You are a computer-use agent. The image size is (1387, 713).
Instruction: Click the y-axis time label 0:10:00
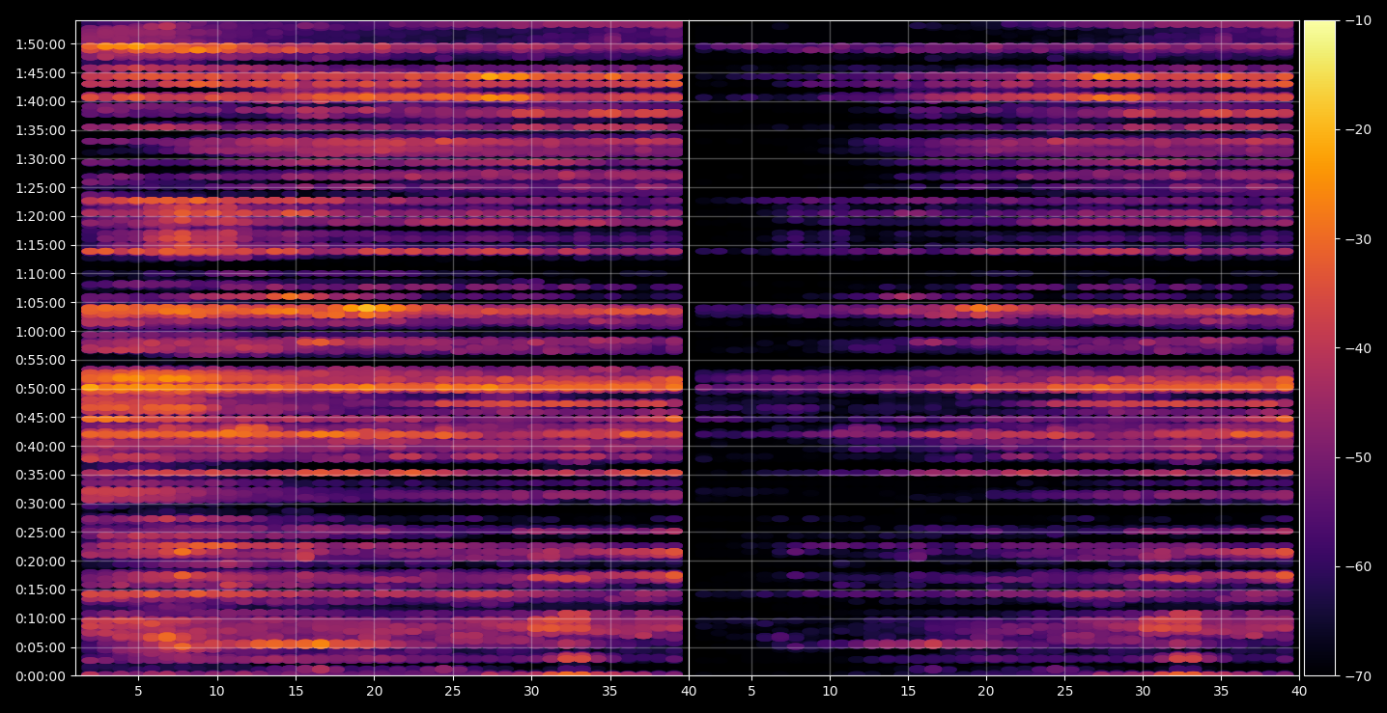tap(41, 618)
